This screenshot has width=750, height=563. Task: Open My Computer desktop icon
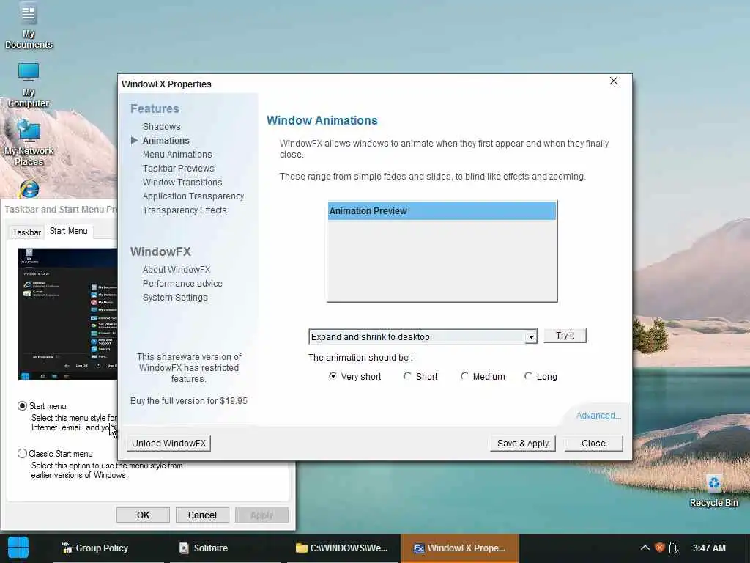click(29, 85)
